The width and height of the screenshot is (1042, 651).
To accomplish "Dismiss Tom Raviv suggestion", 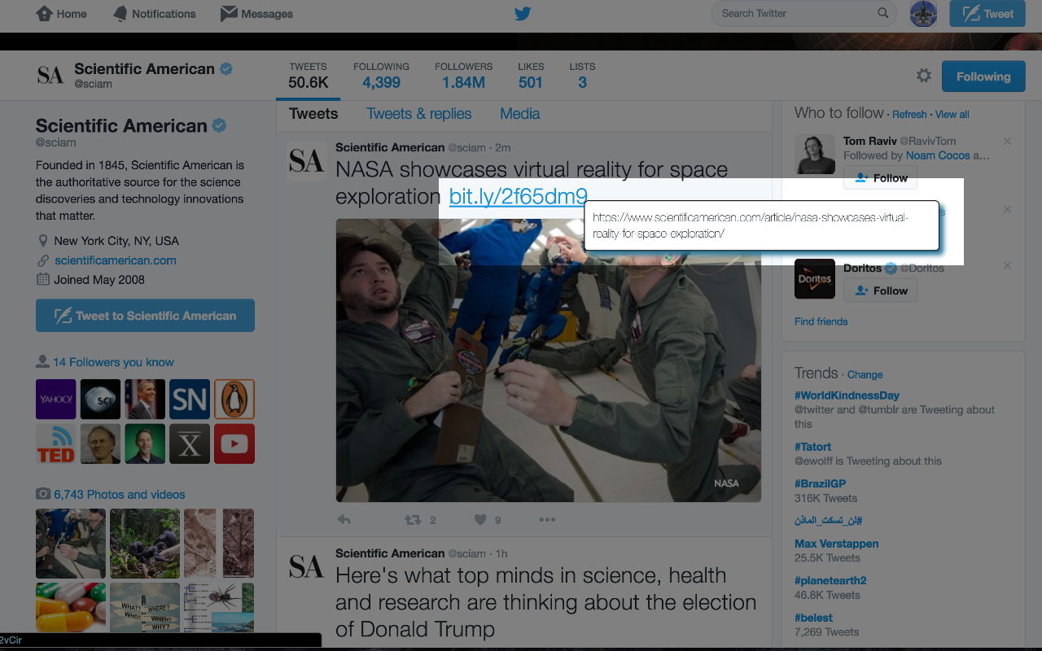I will (x=1007, y=142).
